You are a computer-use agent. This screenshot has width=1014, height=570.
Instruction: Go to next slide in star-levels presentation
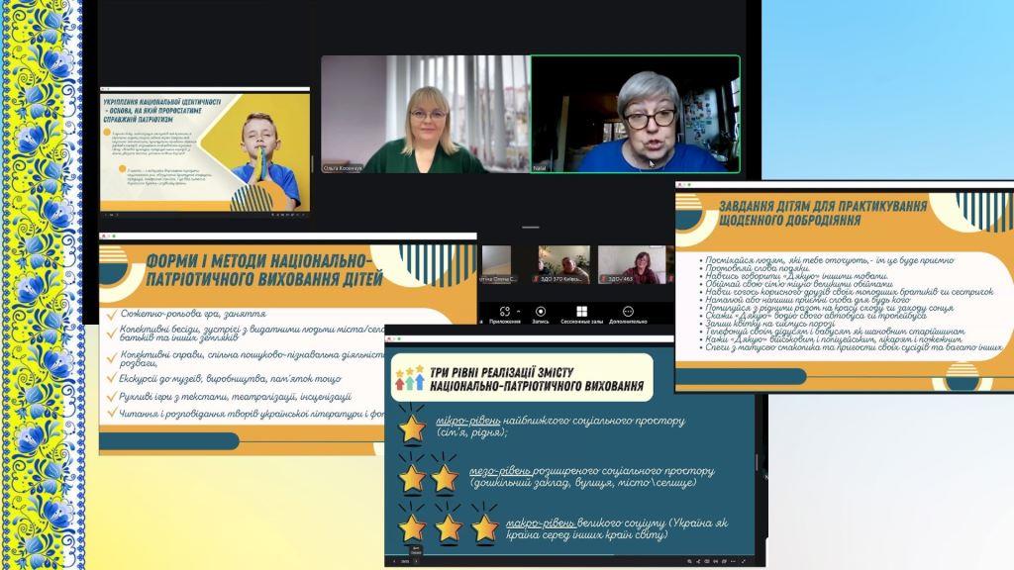click(x=416, y=561)
